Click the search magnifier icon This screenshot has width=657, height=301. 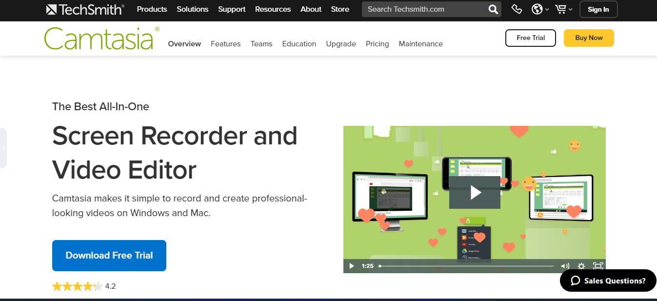click(493, 9)
